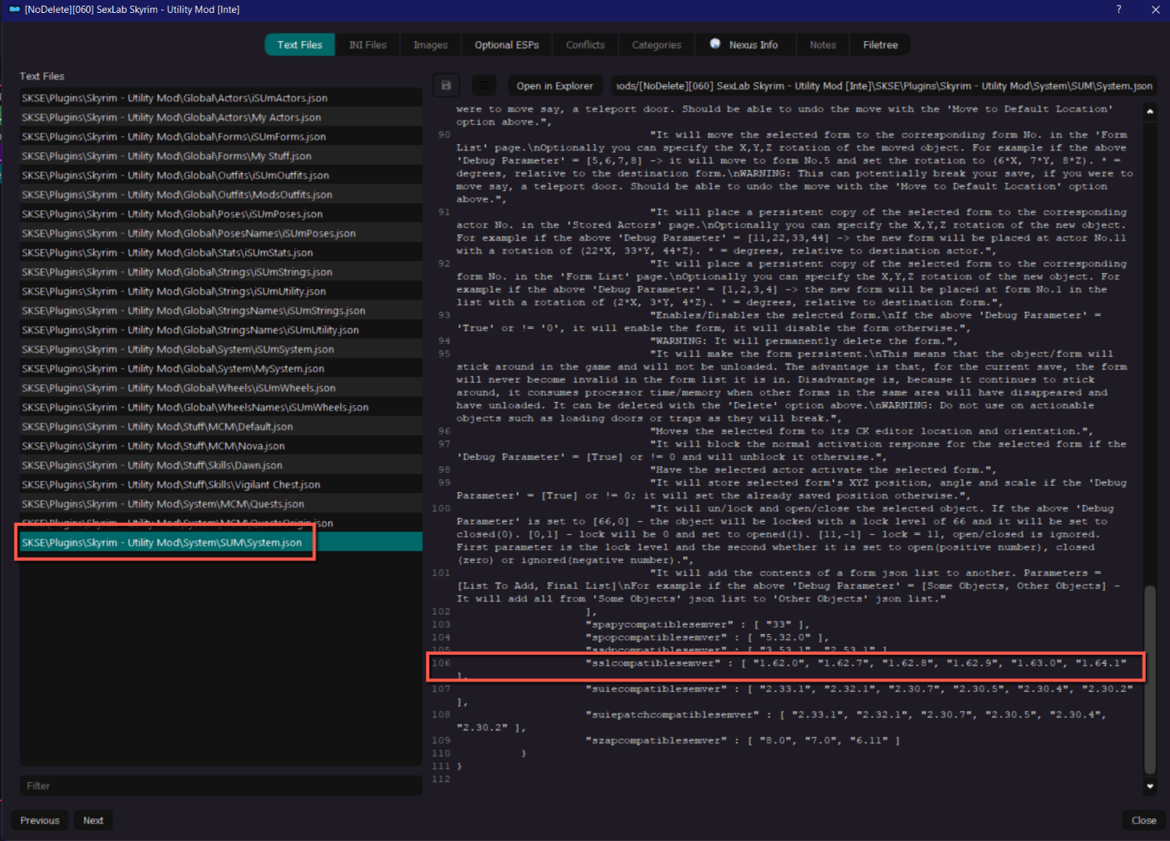Select Stuff\Skills\Dawn.json file
The image size is (1170, 841).
point(221,465)
